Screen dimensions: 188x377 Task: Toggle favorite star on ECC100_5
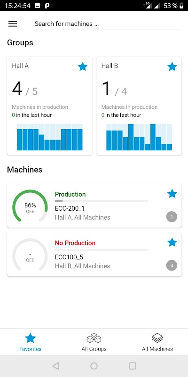pyautogui.click(x=172, y=242)
